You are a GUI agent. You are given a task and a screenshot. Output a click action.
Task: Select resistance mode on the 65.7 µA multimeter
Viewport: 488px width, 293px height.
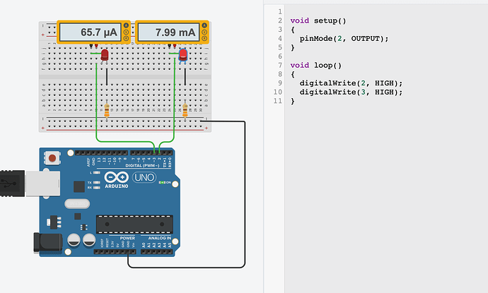(126, 39)
